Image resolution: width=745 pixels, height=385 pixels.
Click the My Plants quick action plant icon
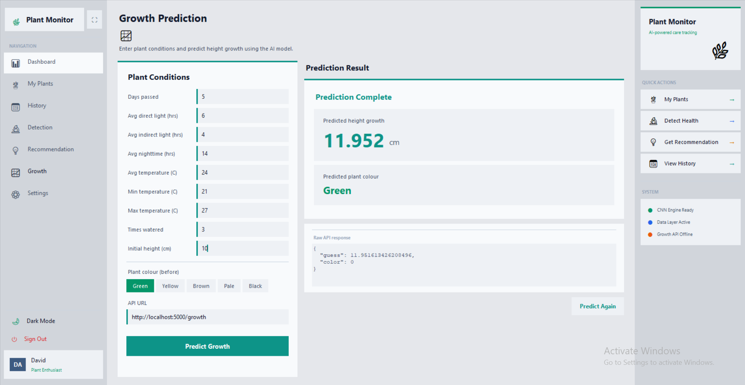653,100
